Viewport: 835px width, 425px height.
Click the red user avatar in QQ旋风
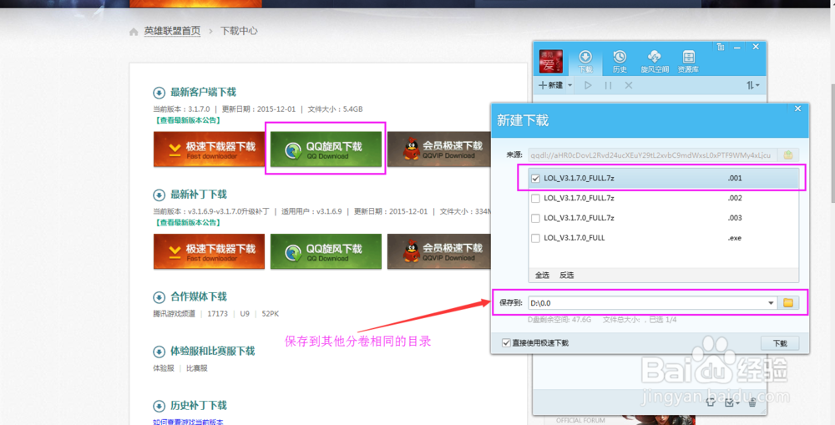[x=550, y=61]
